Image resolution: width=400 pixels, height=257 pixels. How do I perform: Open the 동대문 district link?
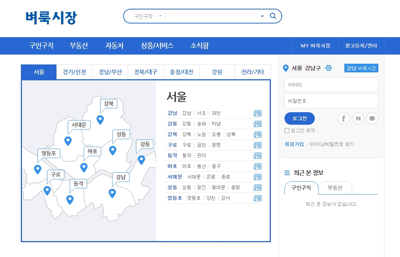[218, 187]
